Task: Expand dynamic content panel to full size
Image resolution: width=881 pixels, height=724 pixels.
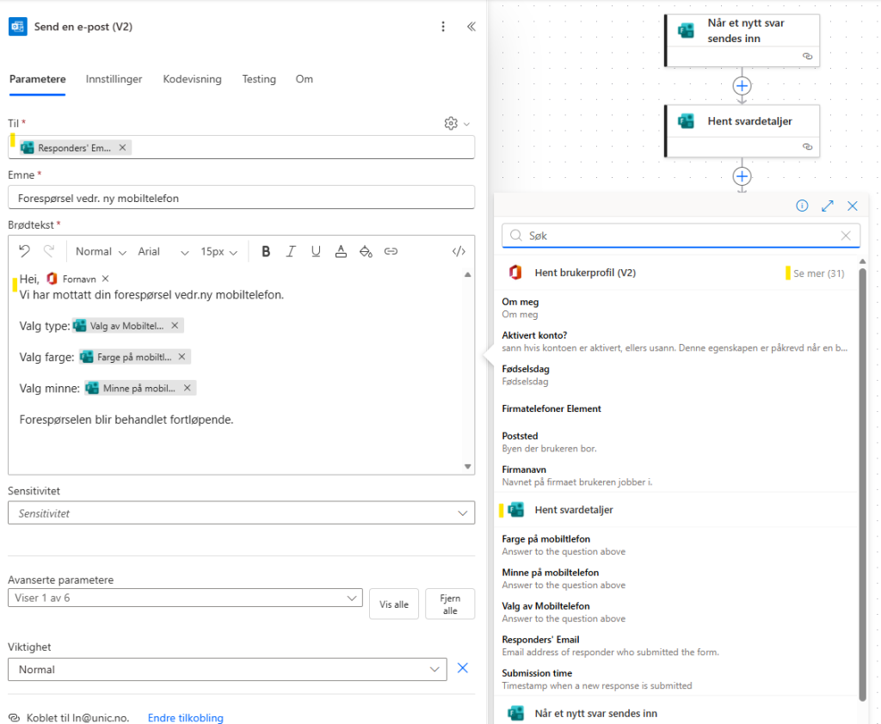Action: [x=828, y=206]
